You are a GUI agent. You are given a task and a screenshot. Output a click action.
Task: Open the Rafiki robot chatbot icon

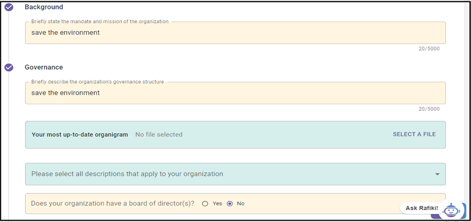[450, 209]
